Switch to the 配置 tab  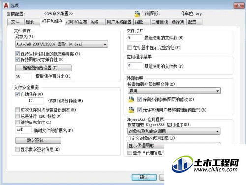point(194,22)
